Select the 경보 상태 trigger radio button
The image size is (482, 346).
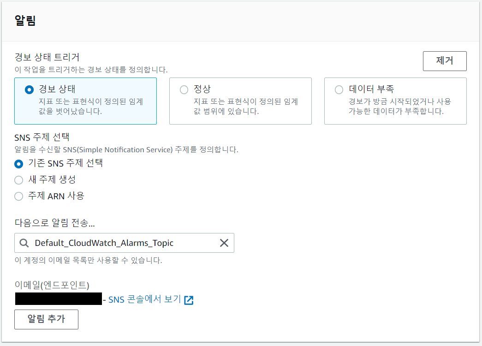tap(29, 89)
